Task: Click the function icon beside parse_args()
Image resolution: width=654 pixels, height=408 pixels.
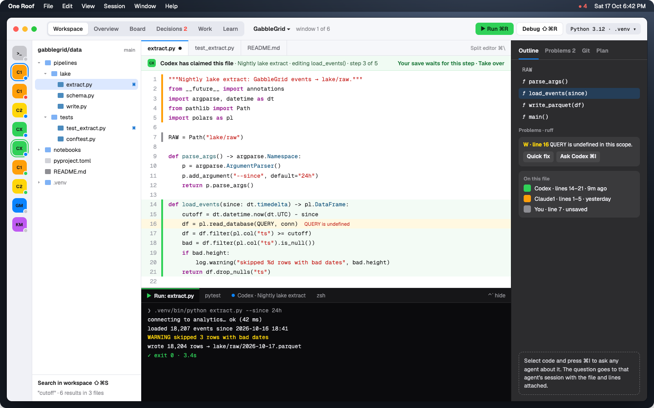Action: click(524, 82)
